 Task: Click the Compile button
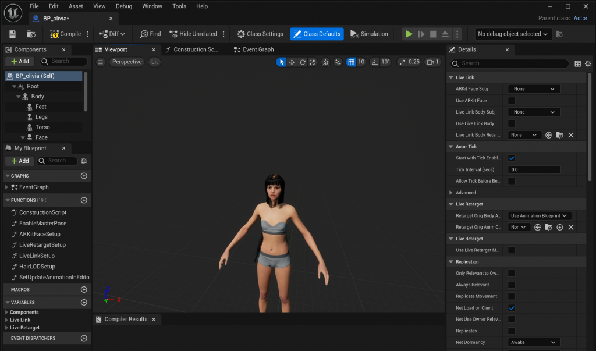click(x=65, y=34)
